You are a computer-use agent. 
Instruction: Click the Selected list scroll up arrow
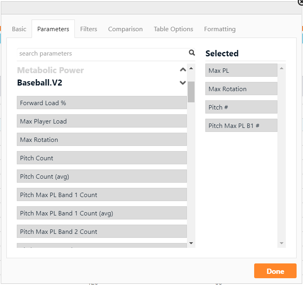point(281,68)
